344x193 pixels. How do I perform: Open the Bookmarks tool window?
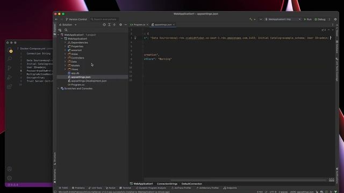click(x=55, y=176)
